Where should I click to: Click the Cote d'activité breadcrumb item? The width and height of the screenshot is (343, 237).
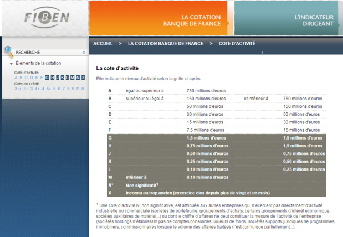pyautogui.click(x=236, y=43)
